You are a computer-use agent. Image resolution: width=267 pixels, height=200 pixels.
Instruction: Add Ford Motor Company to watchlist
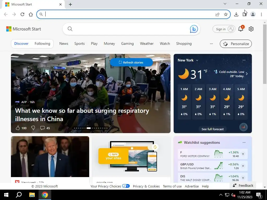pos(243,154)
